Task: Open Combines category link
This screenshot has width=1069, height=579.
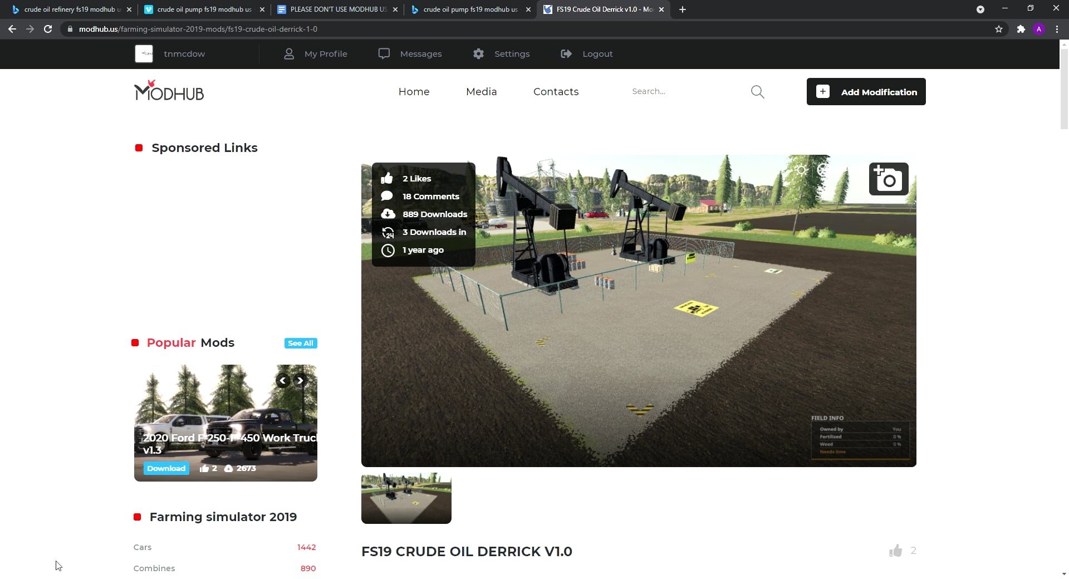Action: (154, 568)
